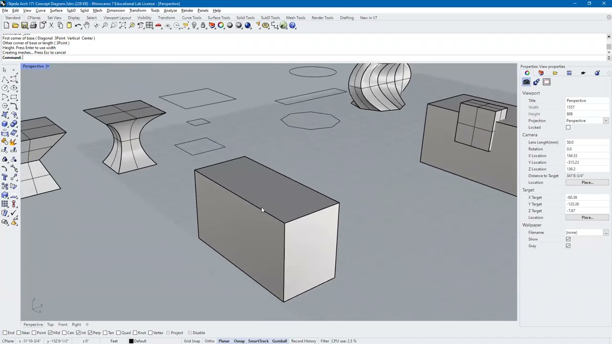Choose the Explode tool in left sidebar

pyautogui.click(x=13, y=141)
